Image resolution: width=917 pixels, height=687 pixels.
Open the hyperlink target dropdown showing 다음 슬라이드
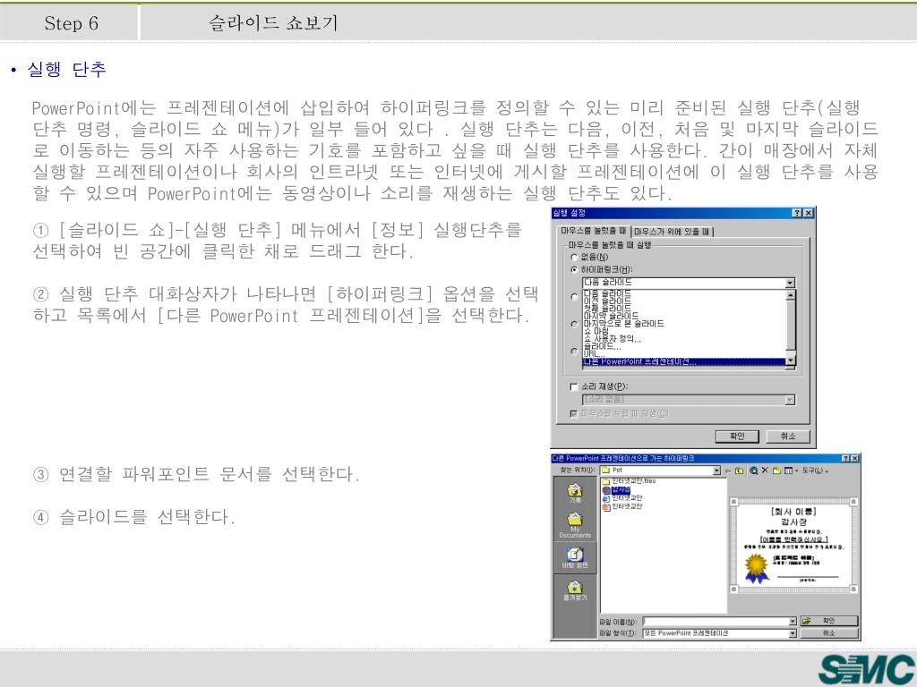(790, 283)
